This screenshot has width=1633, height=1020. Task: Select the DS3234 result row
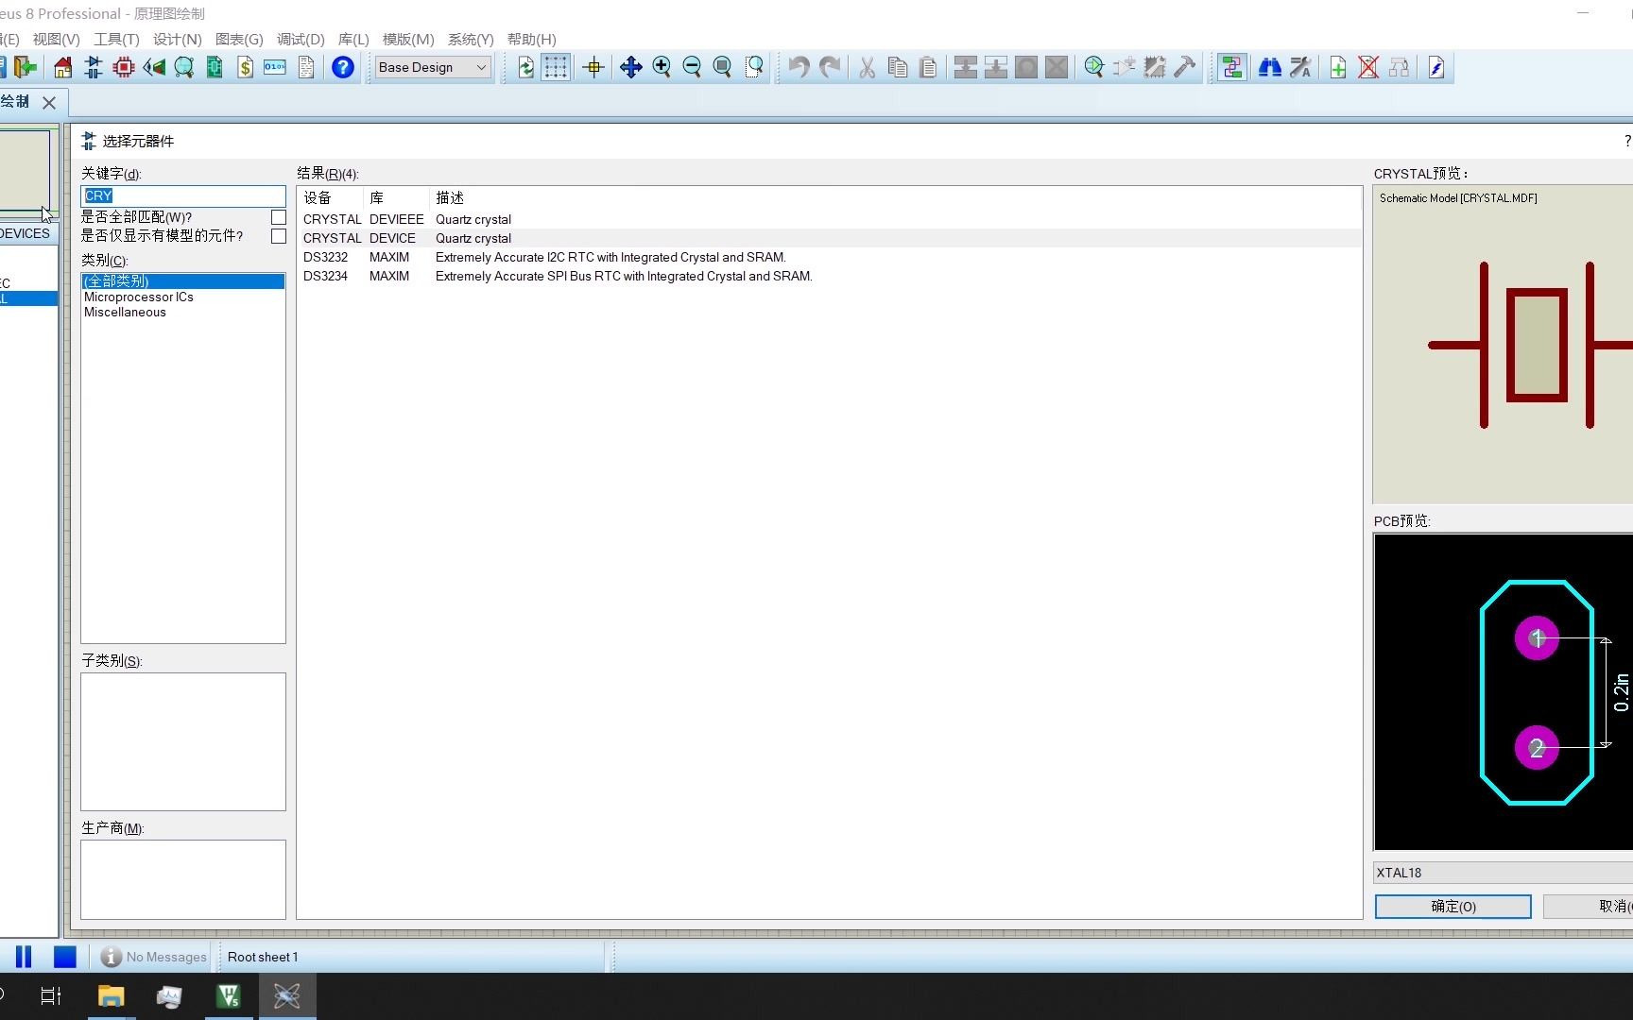[x=830, y=276]
